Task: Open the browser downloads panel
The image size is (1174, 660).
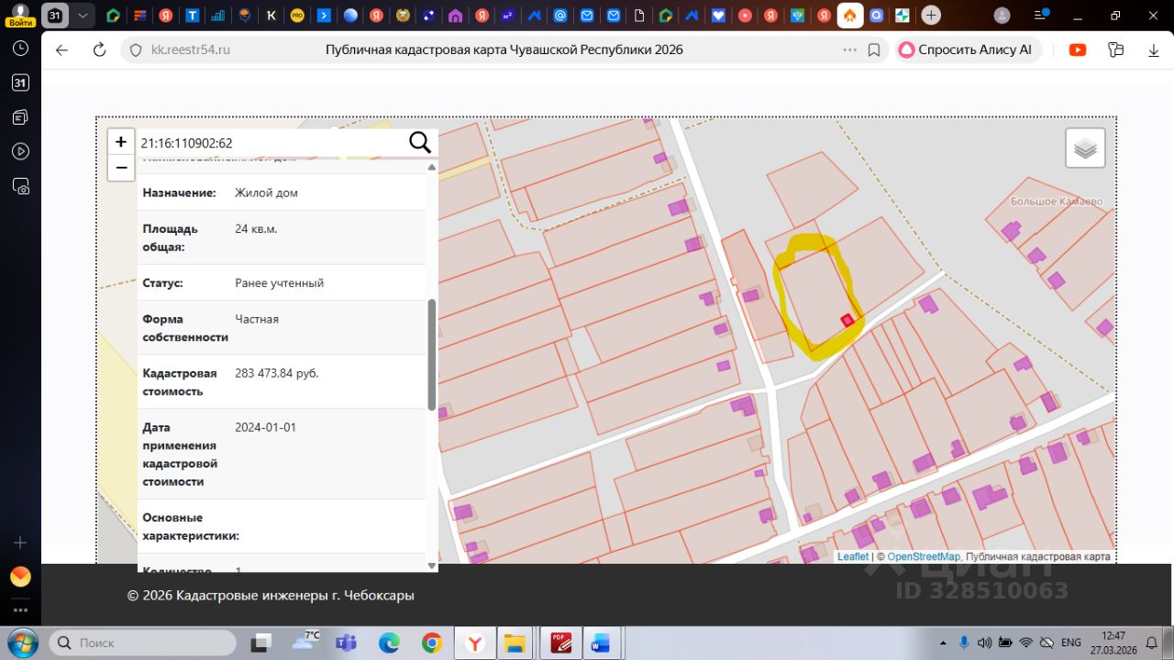Action: 1154,50
